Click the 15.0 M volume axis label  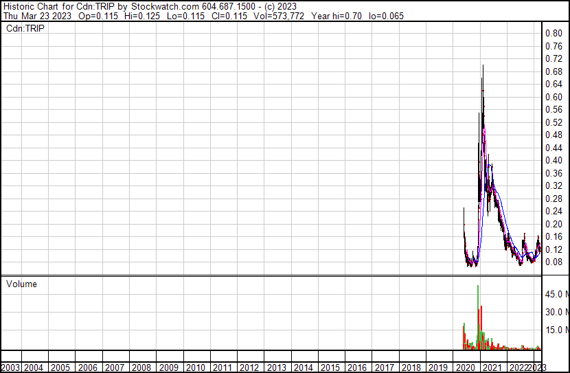(x=556, y=330)
